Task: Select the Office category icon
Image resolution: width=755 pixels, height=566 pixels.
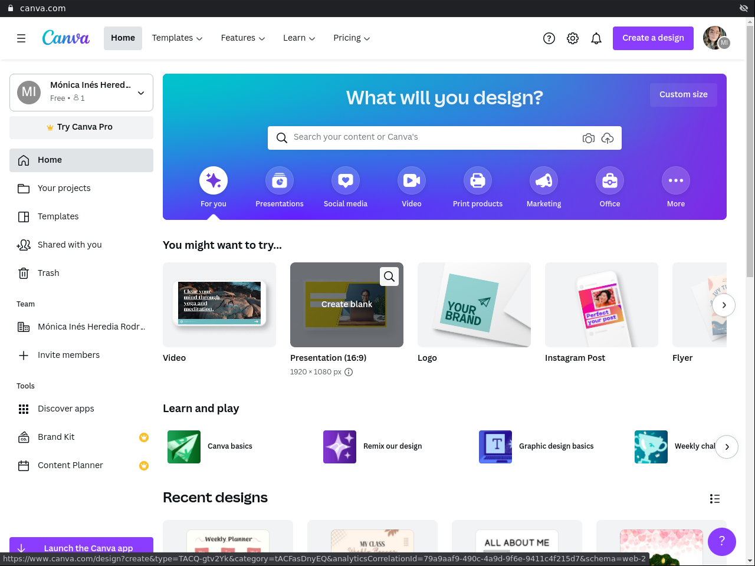Action: point(610,180)
